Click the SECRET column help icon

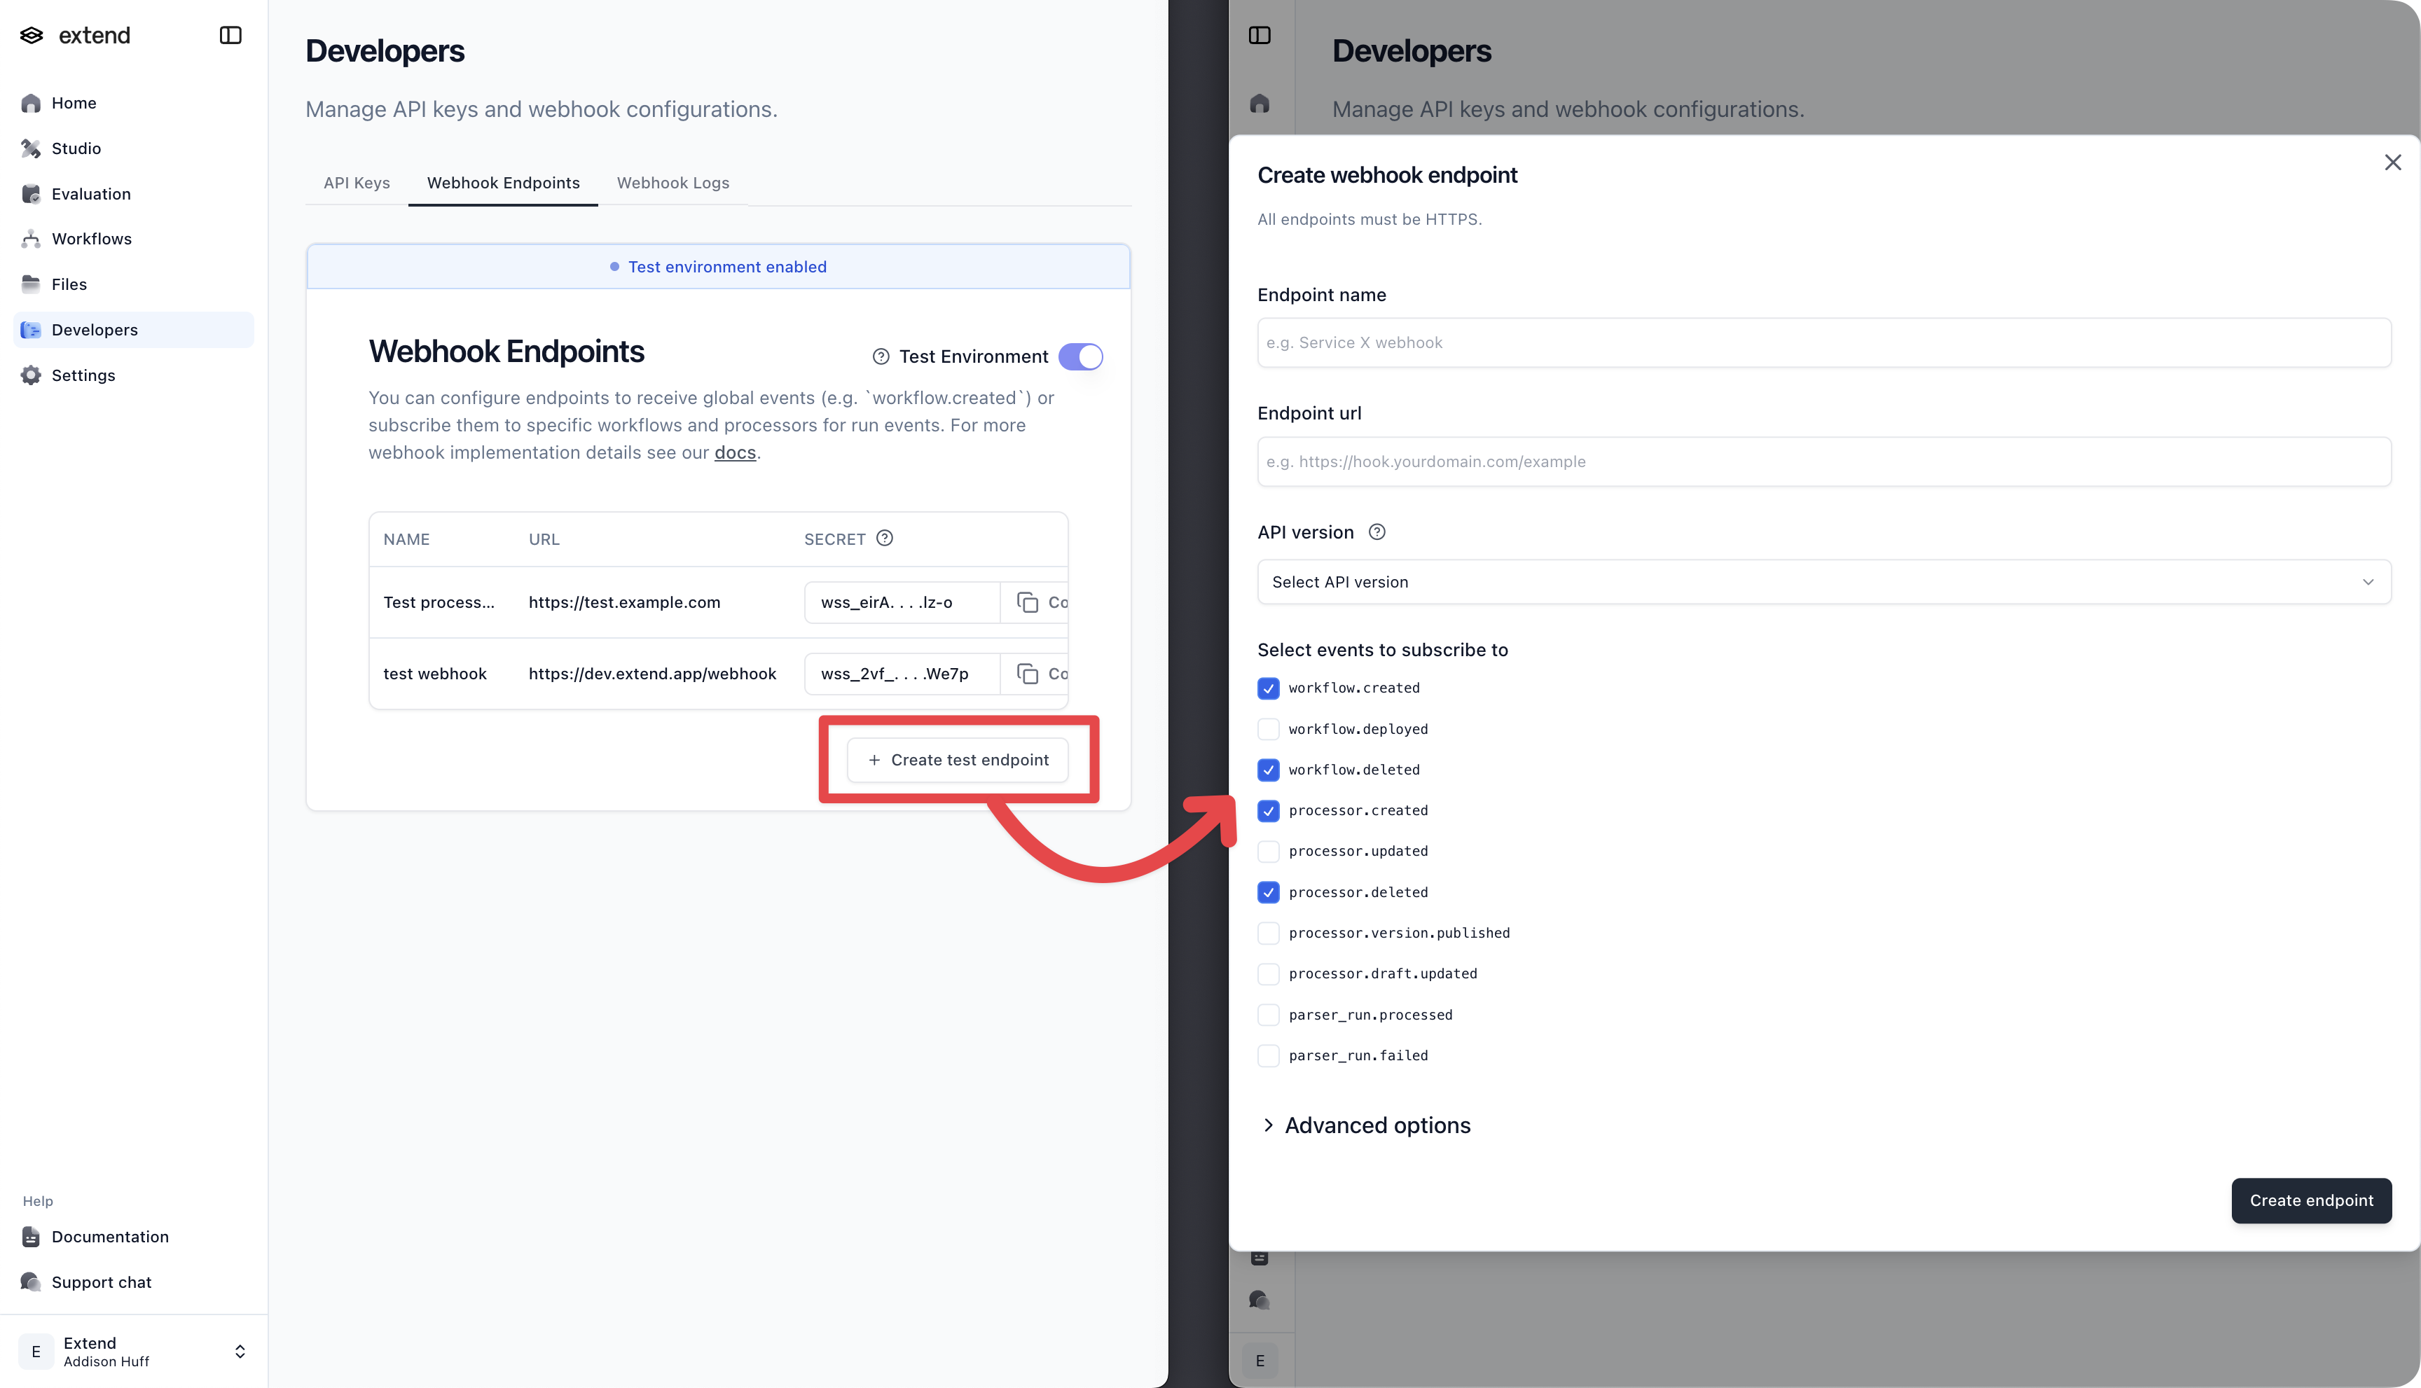(884, 539)
